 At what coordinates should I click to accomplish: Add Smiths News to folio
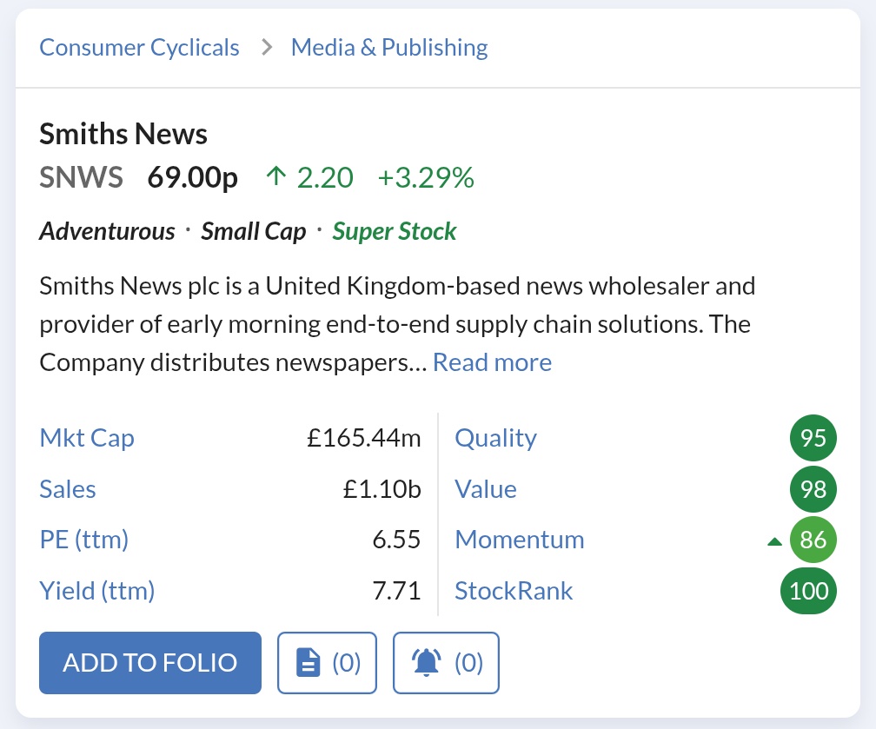[150, 662]
